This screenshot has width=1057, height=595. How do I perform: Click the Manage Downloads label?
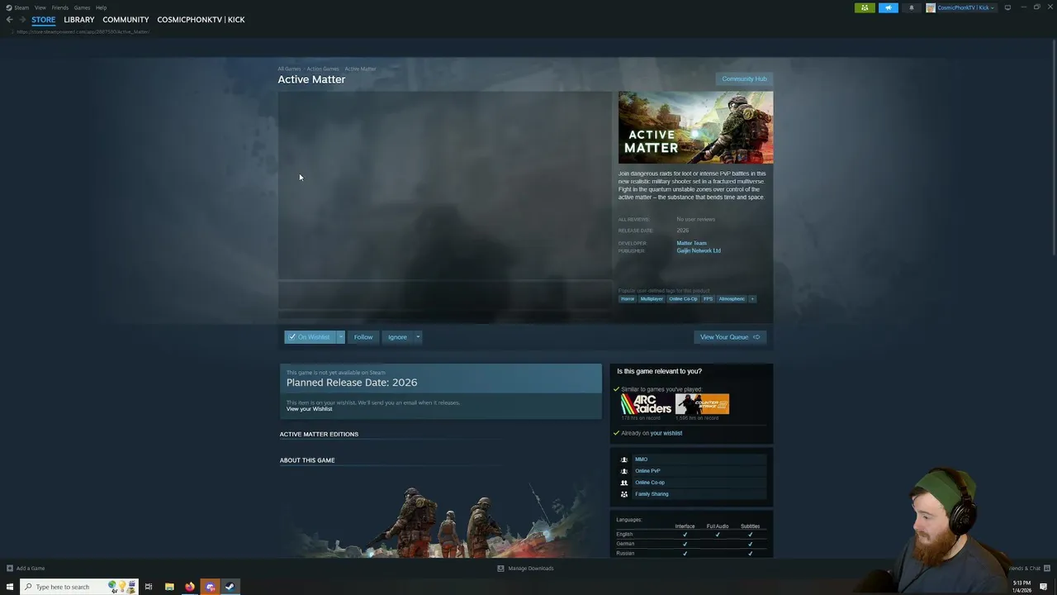[531, 569]
